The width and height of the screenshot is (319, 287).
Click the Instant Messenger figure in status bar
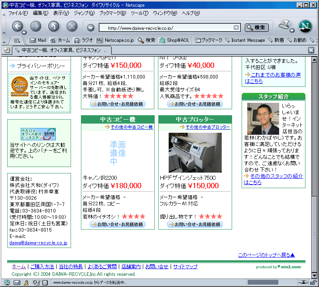point(26,283)
